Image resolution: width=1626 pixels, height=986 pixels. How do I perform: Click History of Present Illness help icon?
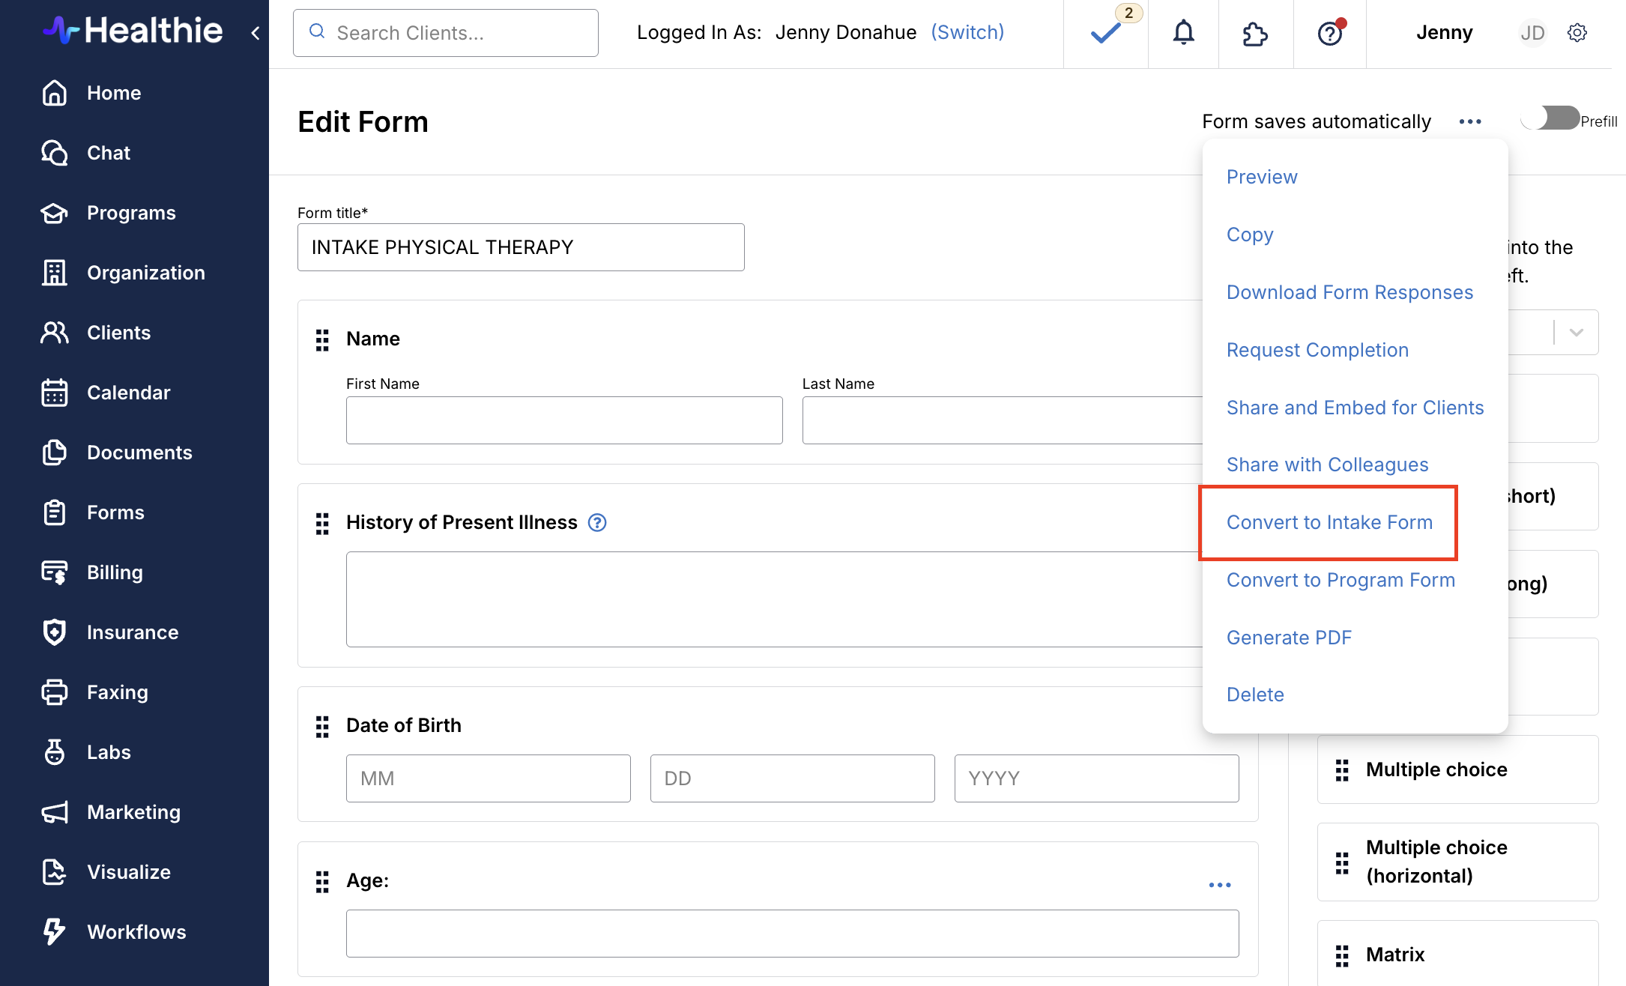(597, 522)
